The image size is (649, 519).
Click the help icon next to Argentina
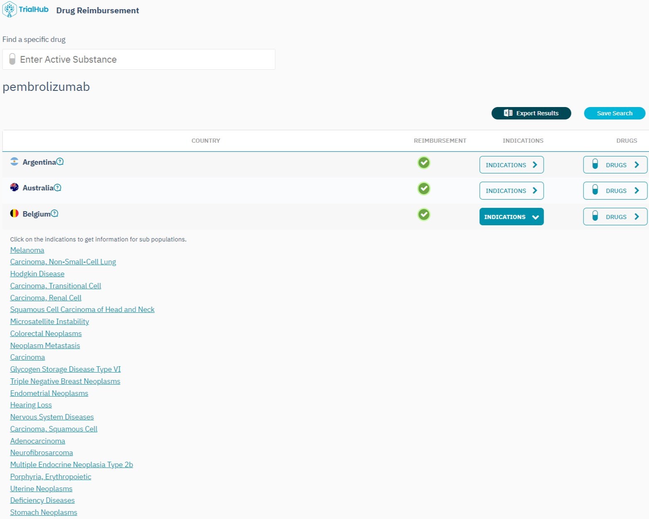click(x=60, y=162)
